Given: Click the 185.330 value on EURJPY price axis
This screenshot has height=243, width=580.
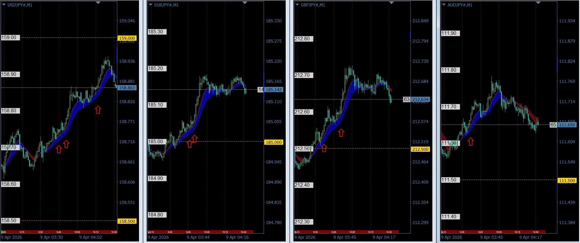Looking at the screenshot, I should (x=274, y=21).
